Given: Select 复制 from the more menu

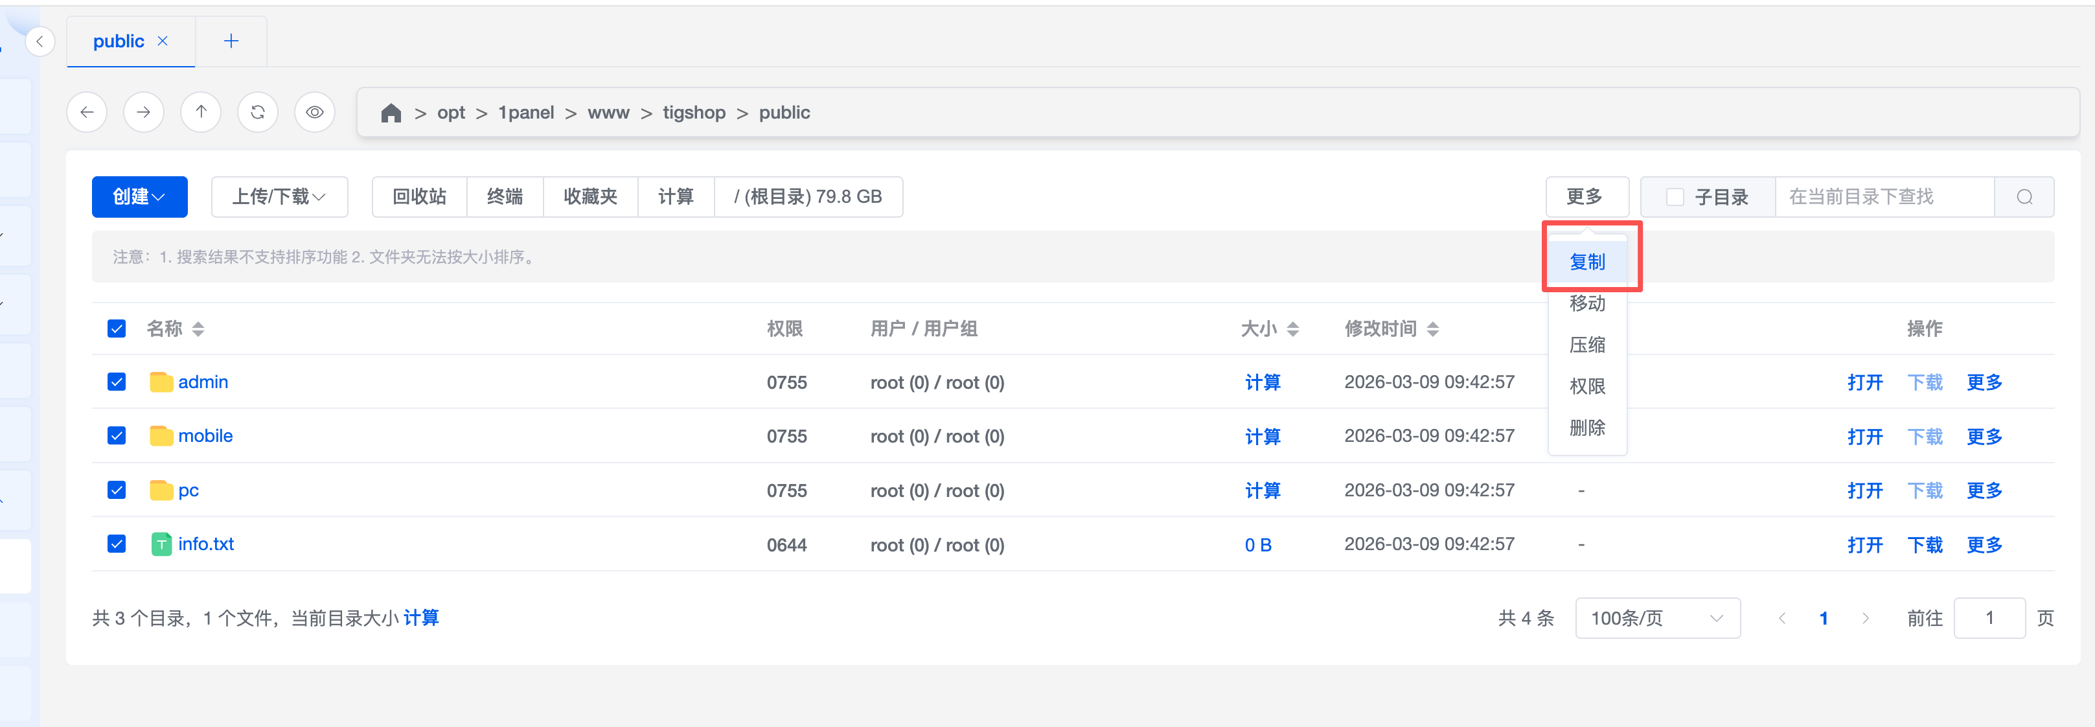Looking at the screenshot, I should (1586, 262).
